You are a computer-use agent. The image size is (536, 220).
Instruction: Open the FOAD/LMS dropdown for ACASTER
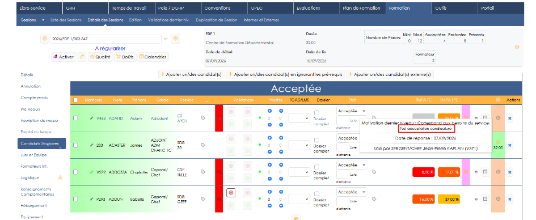(x=298, y=145)
